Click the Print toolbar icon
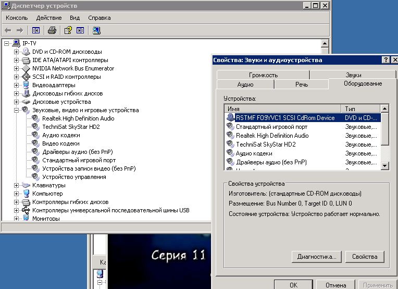398x289 pixels. coord(52,30)
